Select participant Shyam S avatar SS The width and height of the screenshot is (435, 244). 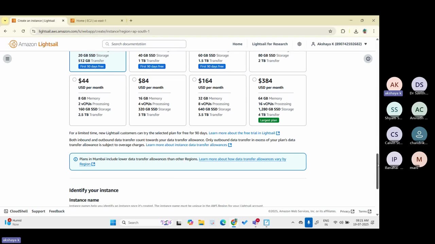pos(394,110)
